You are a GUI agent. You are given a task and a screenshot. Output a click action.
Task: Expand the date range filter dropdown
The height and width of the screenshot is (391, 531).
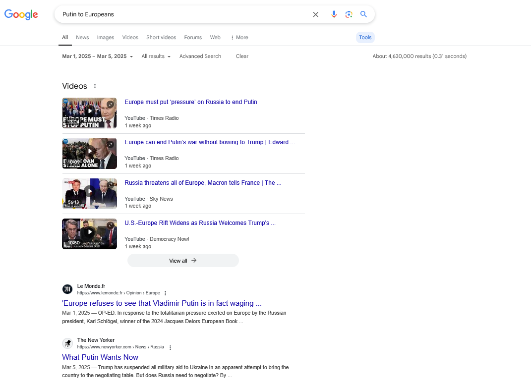click(x=97, y=56)
